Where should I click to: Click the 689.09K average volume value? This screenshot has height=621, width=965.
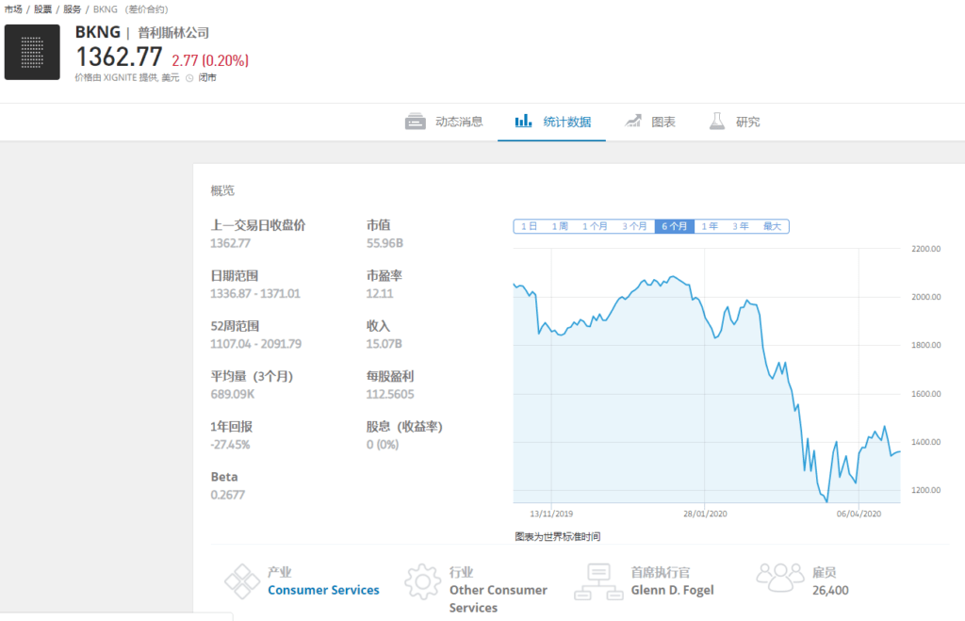pyautogui.click(x=233, y=394)
